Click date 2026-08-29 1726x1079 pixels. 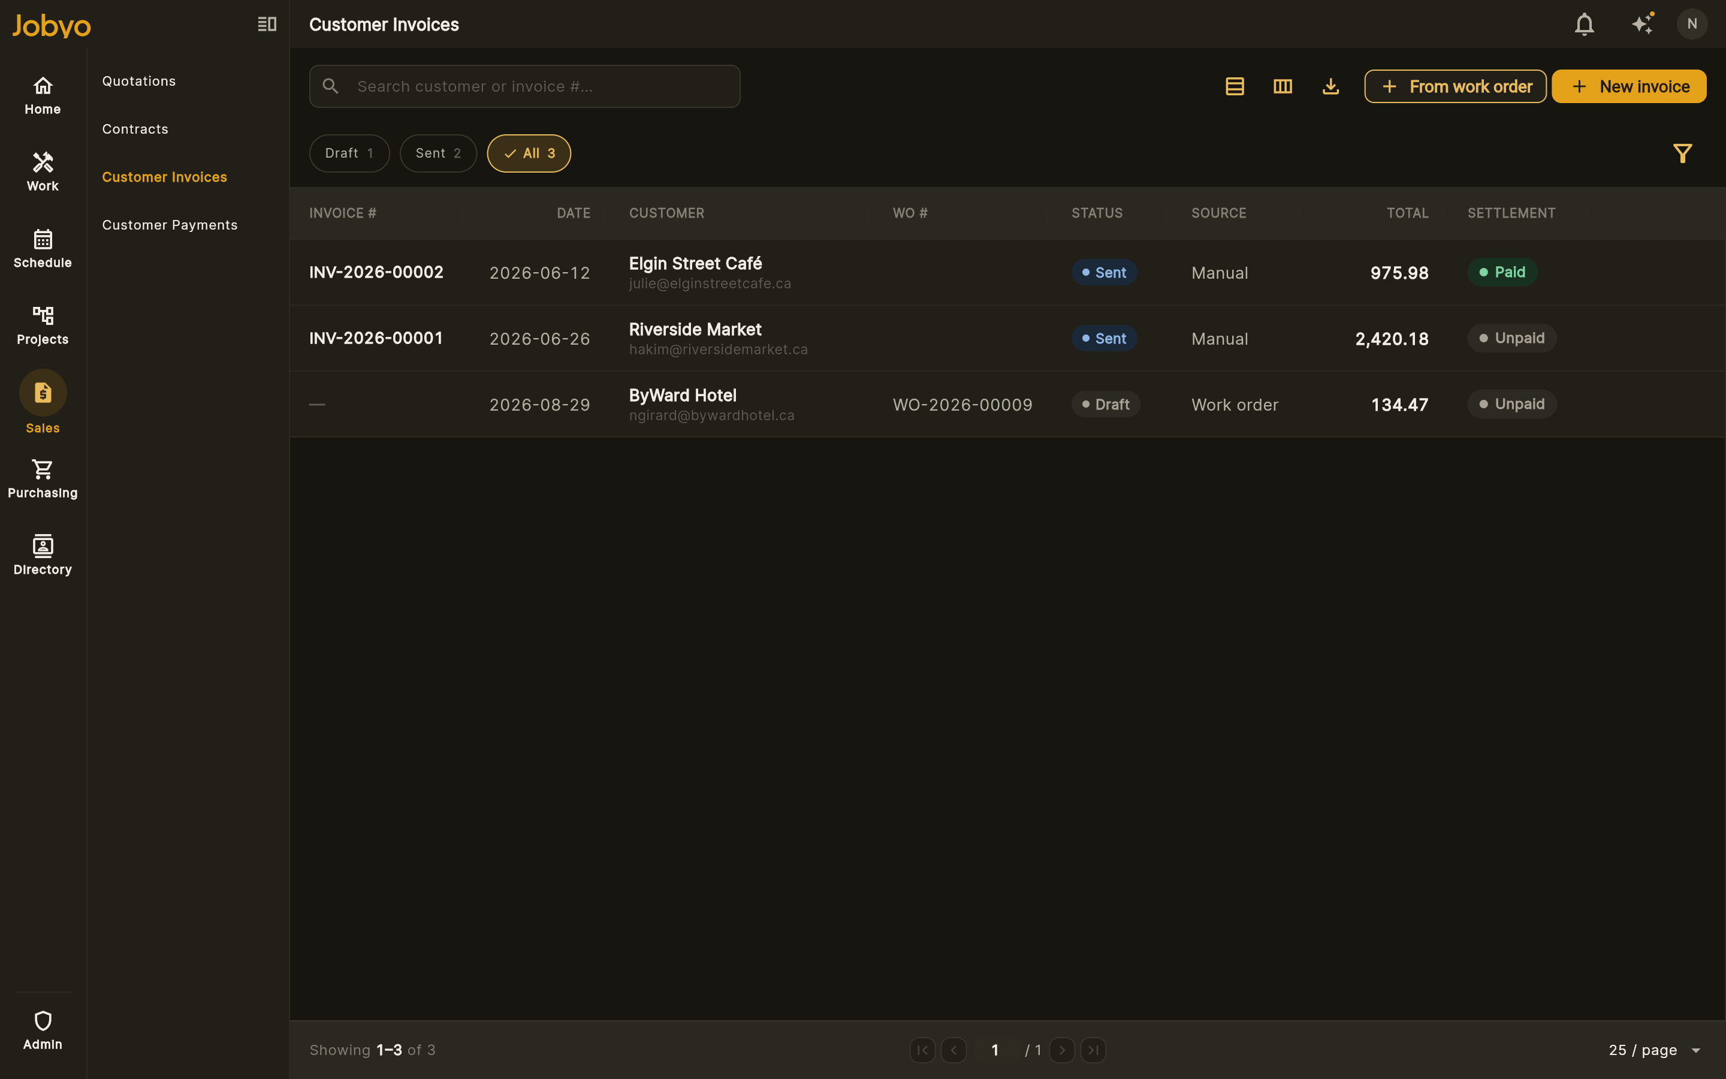(x=540, y=405)
